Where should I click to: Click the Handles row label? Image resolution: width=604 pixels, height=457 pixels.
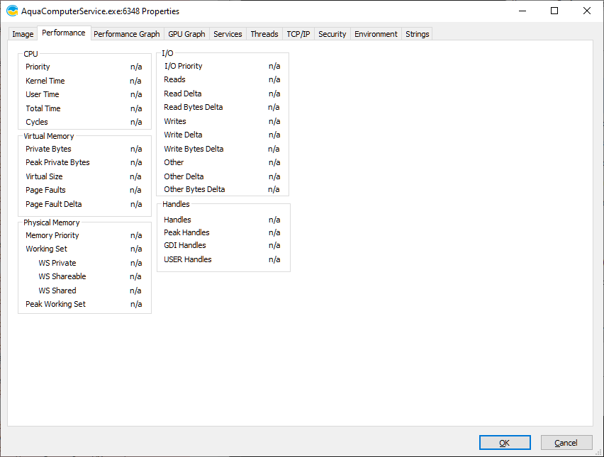point(177,220)
